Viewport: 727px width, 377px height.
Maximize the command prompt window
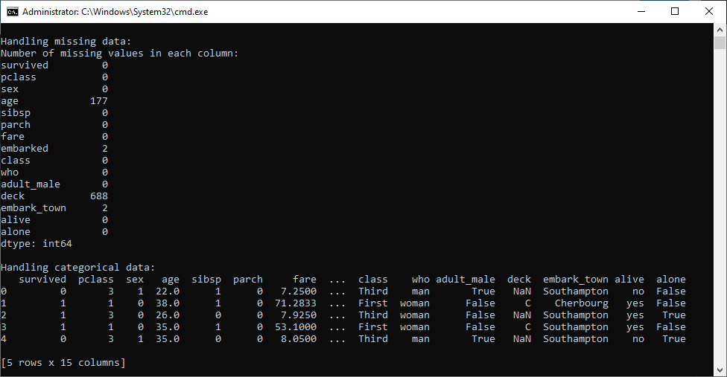tap(675, 12)
